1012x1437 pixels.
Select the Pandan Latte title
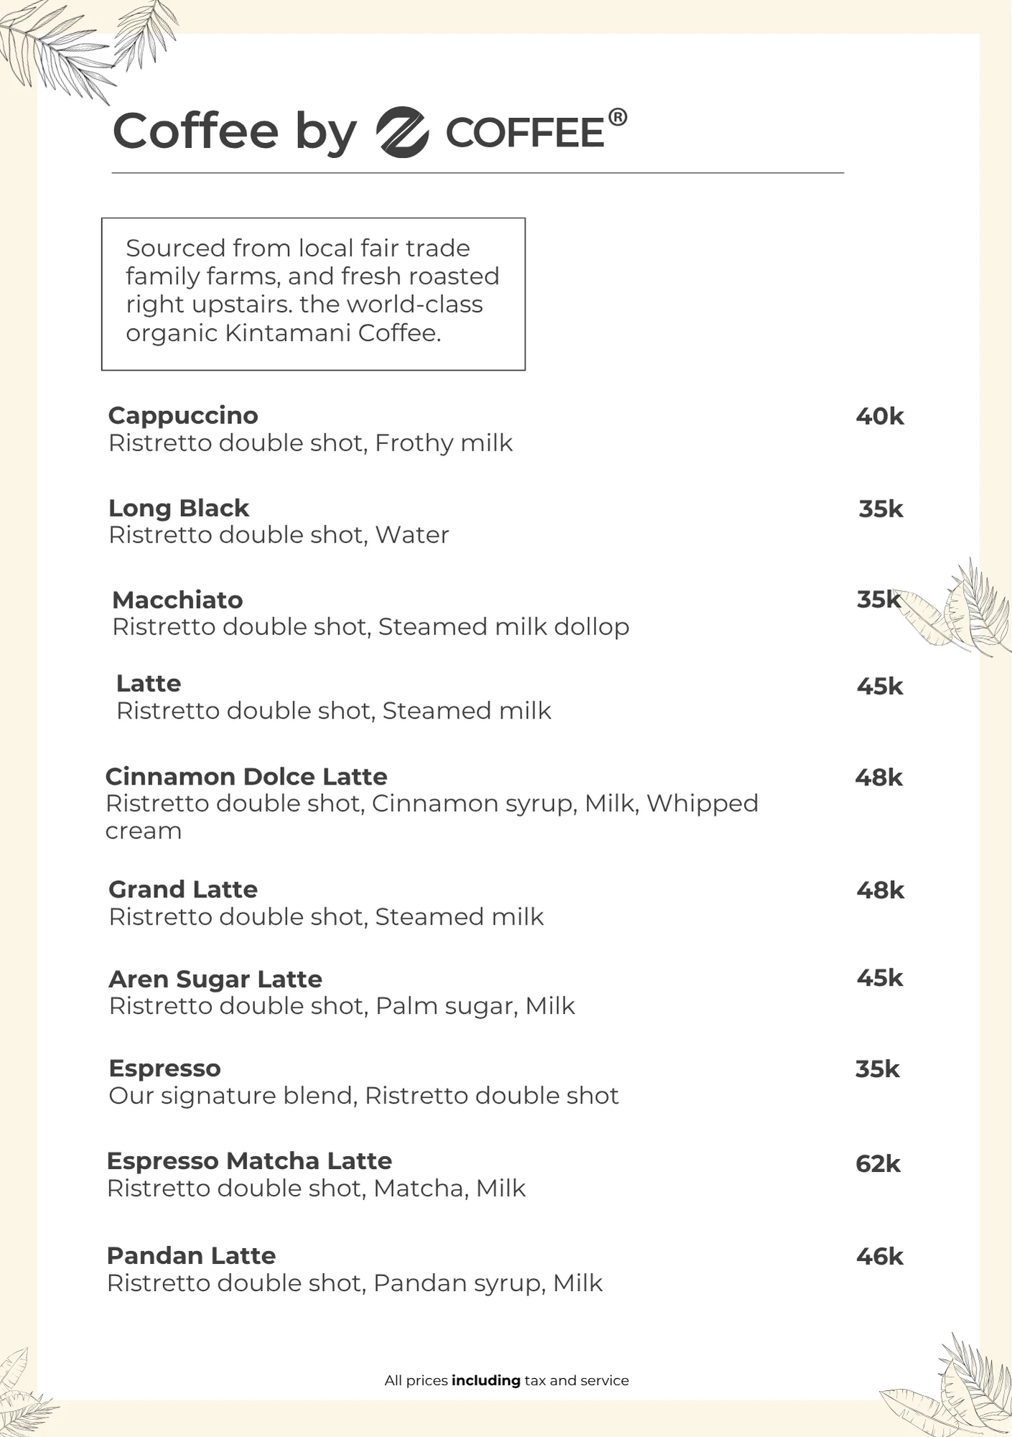tap(191, 1256)
